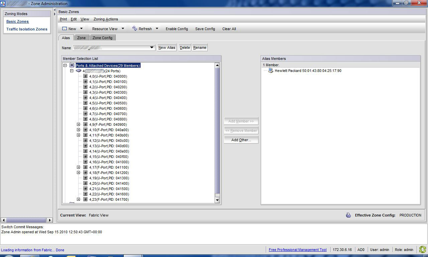Open the Resource View dropdown arrow
This screenshot has height=257, width=428.
[x=123, y=29]
